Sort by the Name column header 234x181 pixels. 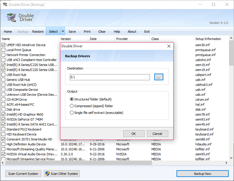coord(30,39)
